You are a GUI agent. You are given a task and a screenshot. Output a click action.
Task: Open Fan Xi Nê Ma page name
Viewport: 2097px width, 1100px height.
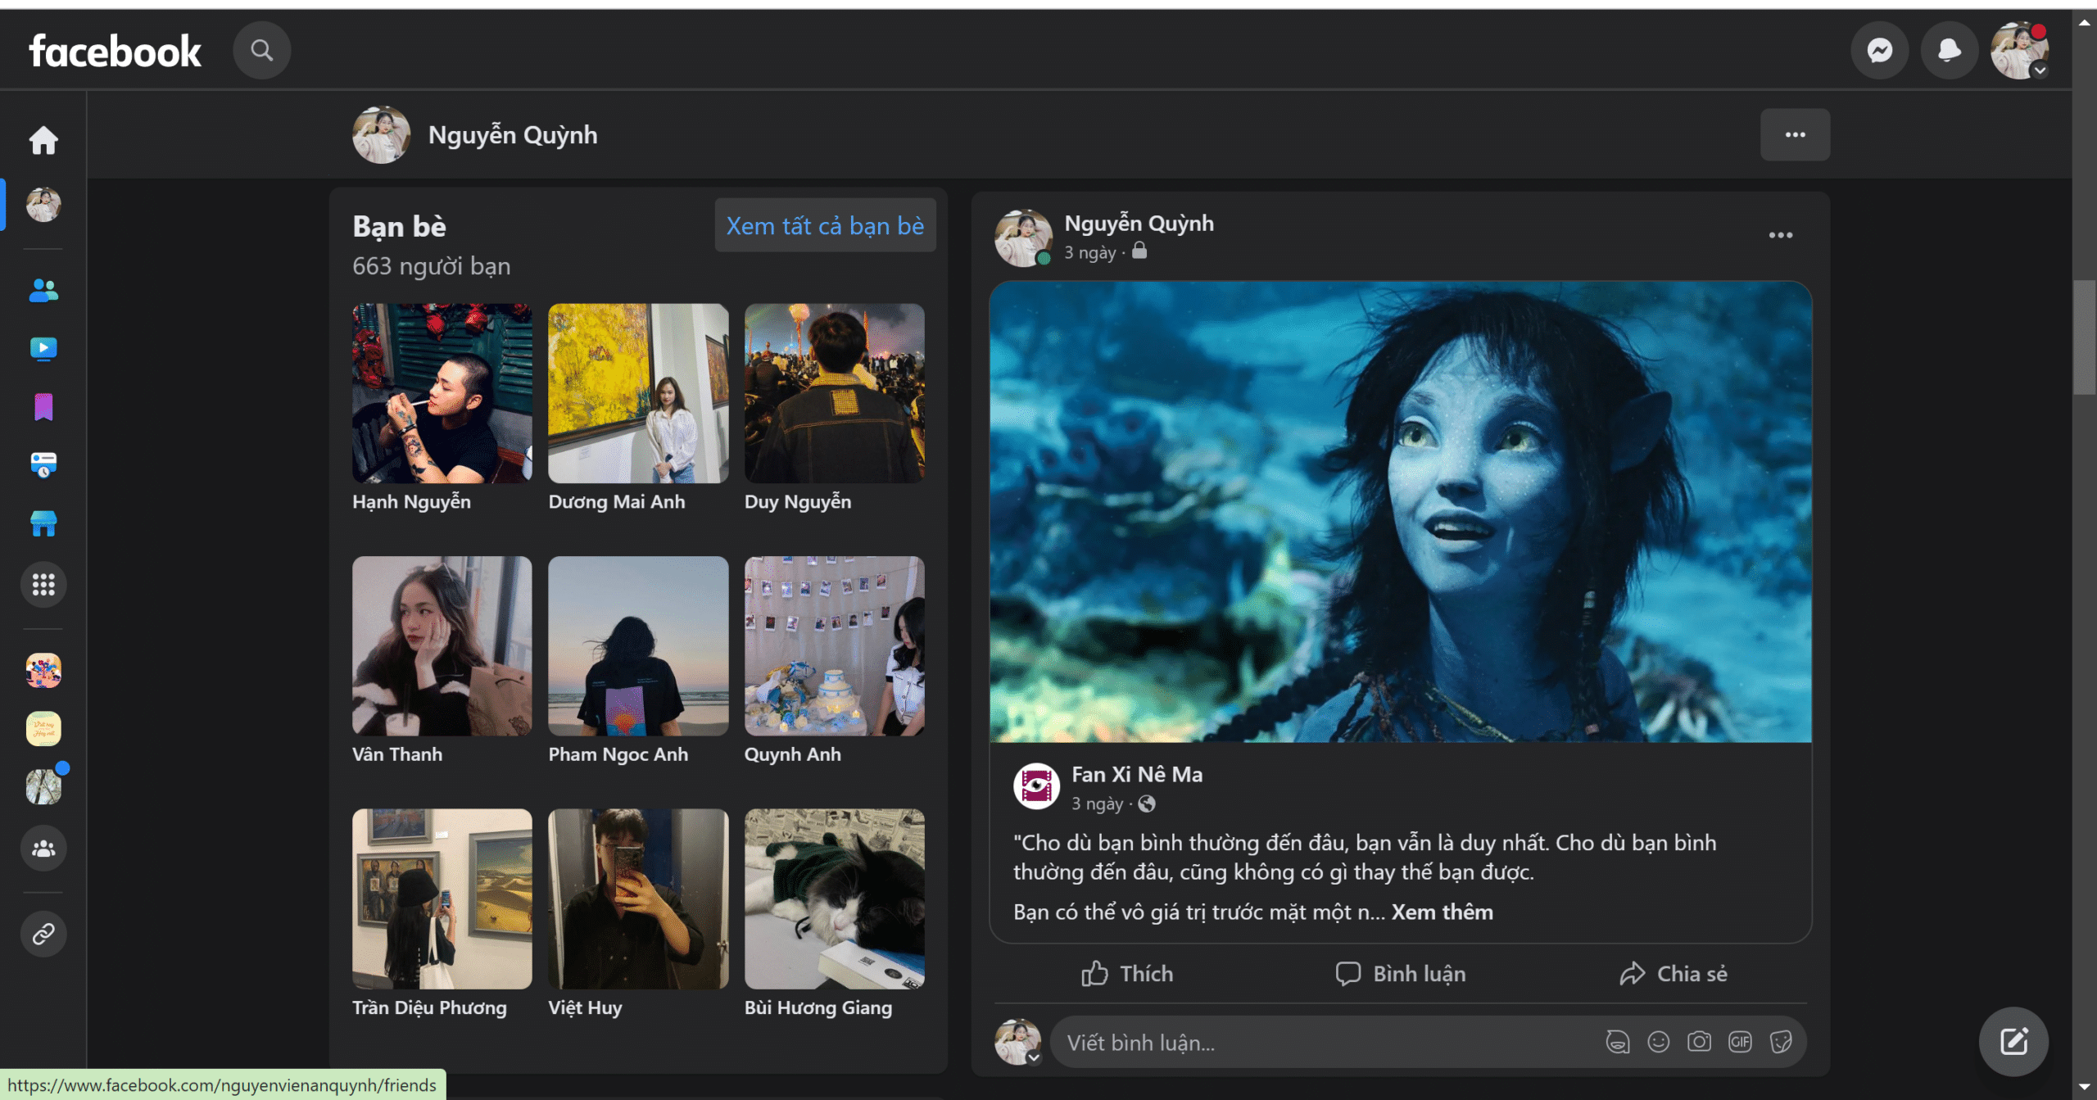tap(1137, 775)
